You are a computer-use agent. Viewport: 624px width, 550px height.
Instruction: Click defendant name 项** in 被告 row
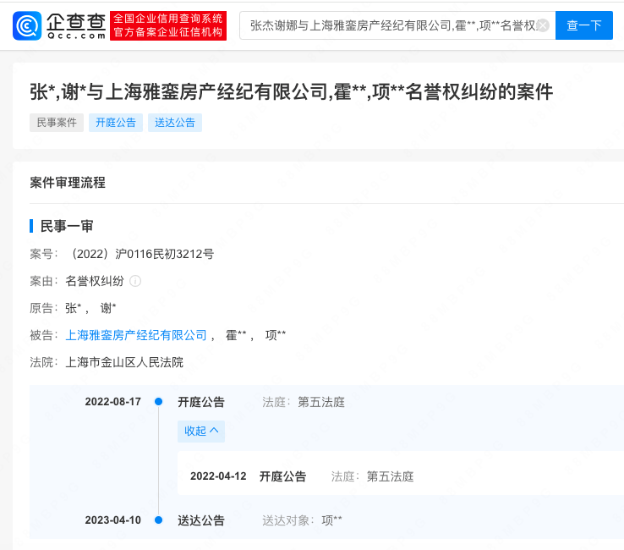click(276, 335)
